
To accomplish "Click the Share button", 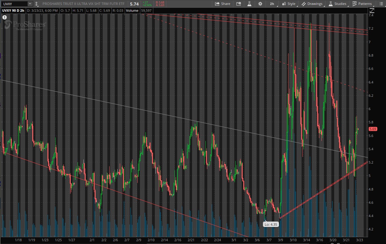I will coord(222,4).
